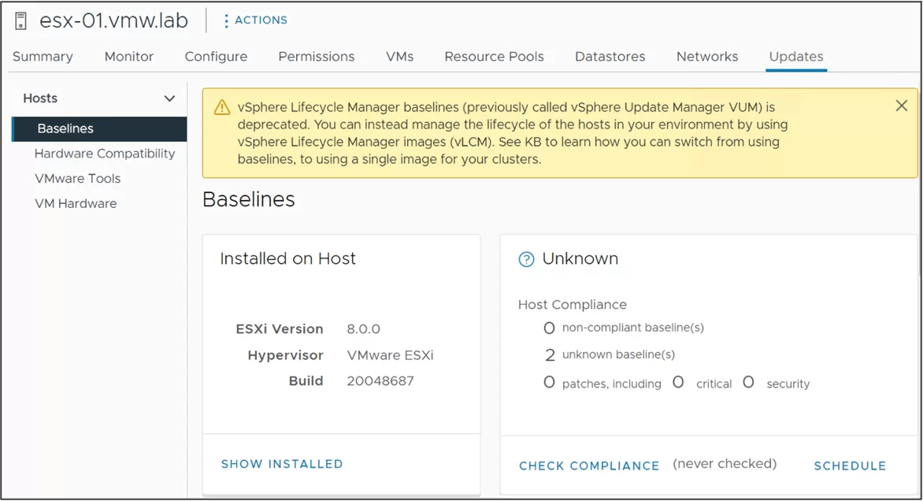Open the Monitor tab

pos(129,57)
